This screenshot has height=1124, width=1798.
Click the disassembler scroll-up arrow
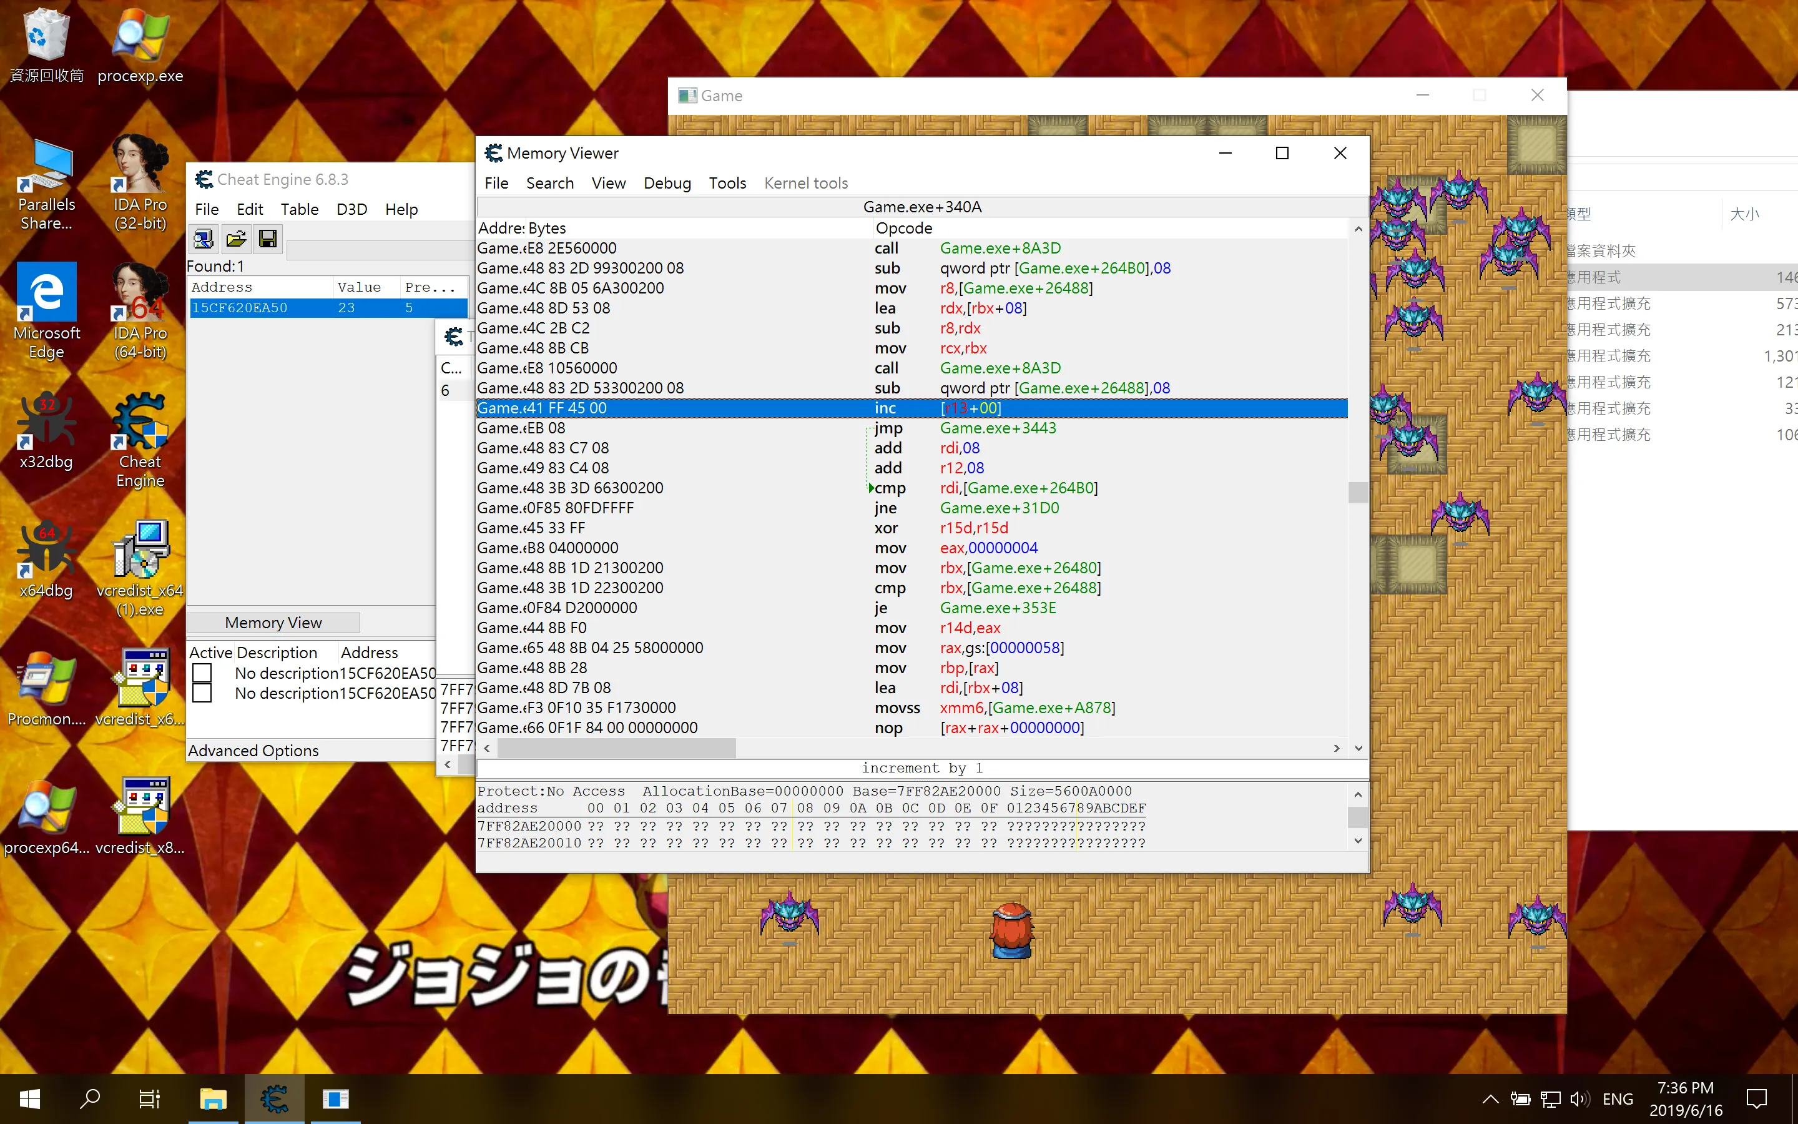coord(1358,229)
